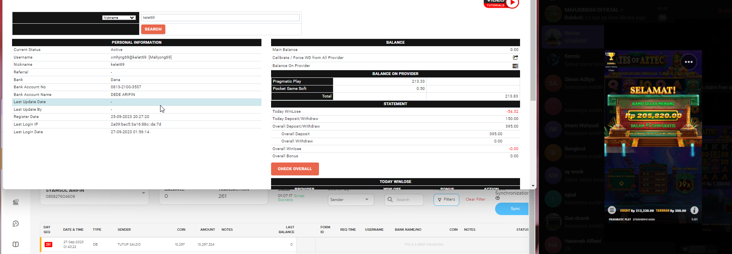Open the Sender search-by dropdown
Viewport: 732px width, 254px height.
pyautogui.click(x=351, y=200)
